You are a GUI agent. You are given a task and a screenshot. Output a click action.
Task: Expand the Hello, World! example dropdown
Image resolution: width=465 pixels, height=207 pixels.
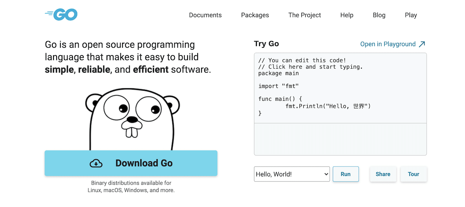pos(292,174)
